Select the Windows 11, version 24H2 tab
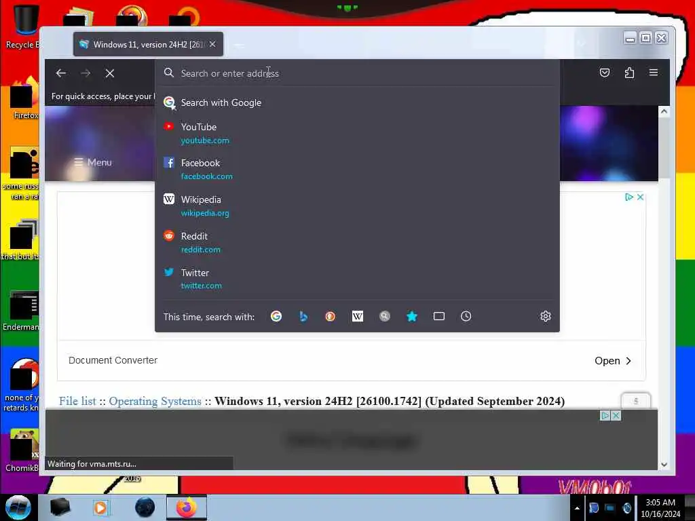Screen dimensions: 695x521 pos(148,44)
